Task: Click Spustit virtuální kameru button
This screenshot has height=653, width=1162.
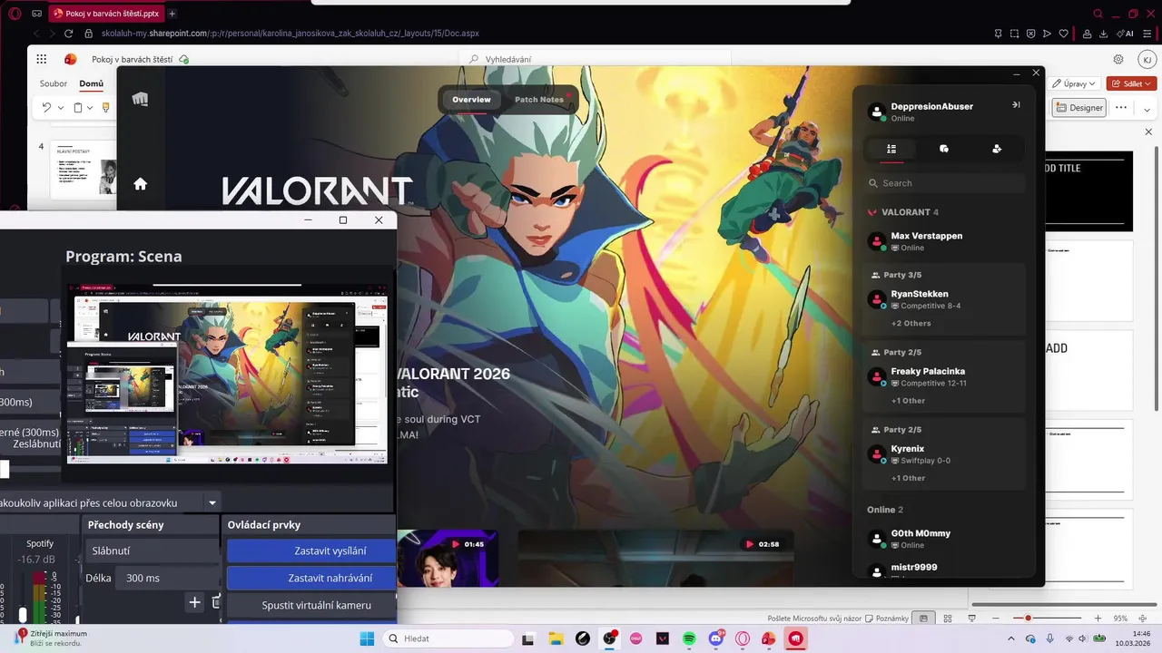Action: click(310, 605)
